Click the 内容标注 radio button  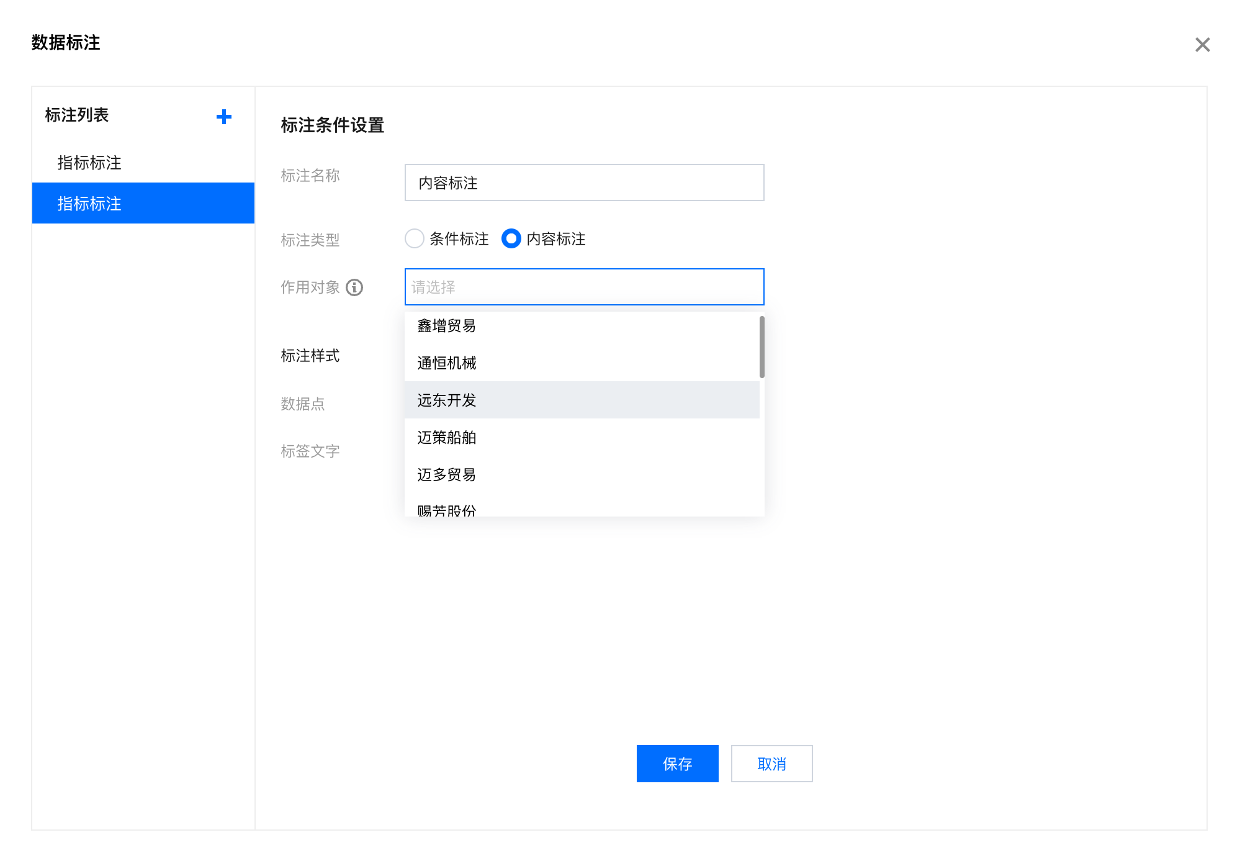click(511, 239)
